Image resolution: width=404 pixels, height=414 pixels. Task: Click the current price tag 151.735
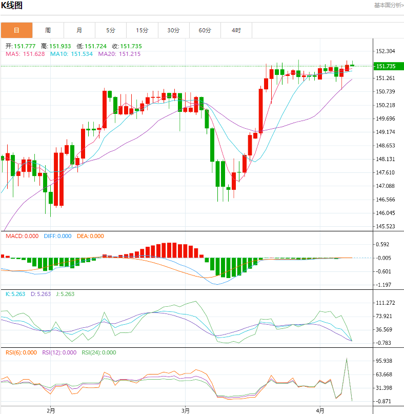coord(386,66)
